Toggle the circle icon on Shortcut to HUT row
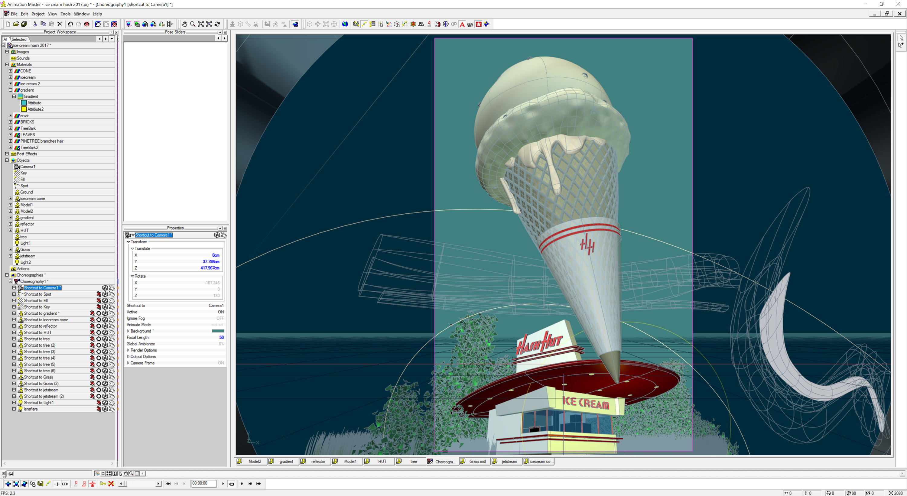907x496 pixels. pyautogui.click(x=99, y=332)
